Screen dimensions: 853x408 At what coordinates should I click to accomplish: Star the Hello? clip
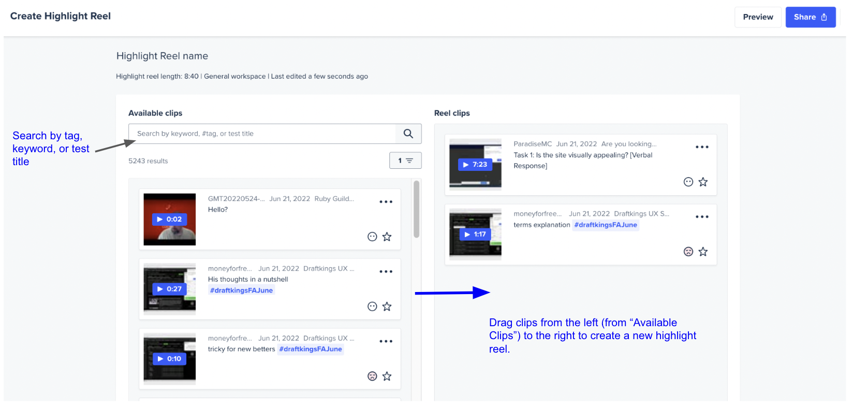(x=387, y=237)
